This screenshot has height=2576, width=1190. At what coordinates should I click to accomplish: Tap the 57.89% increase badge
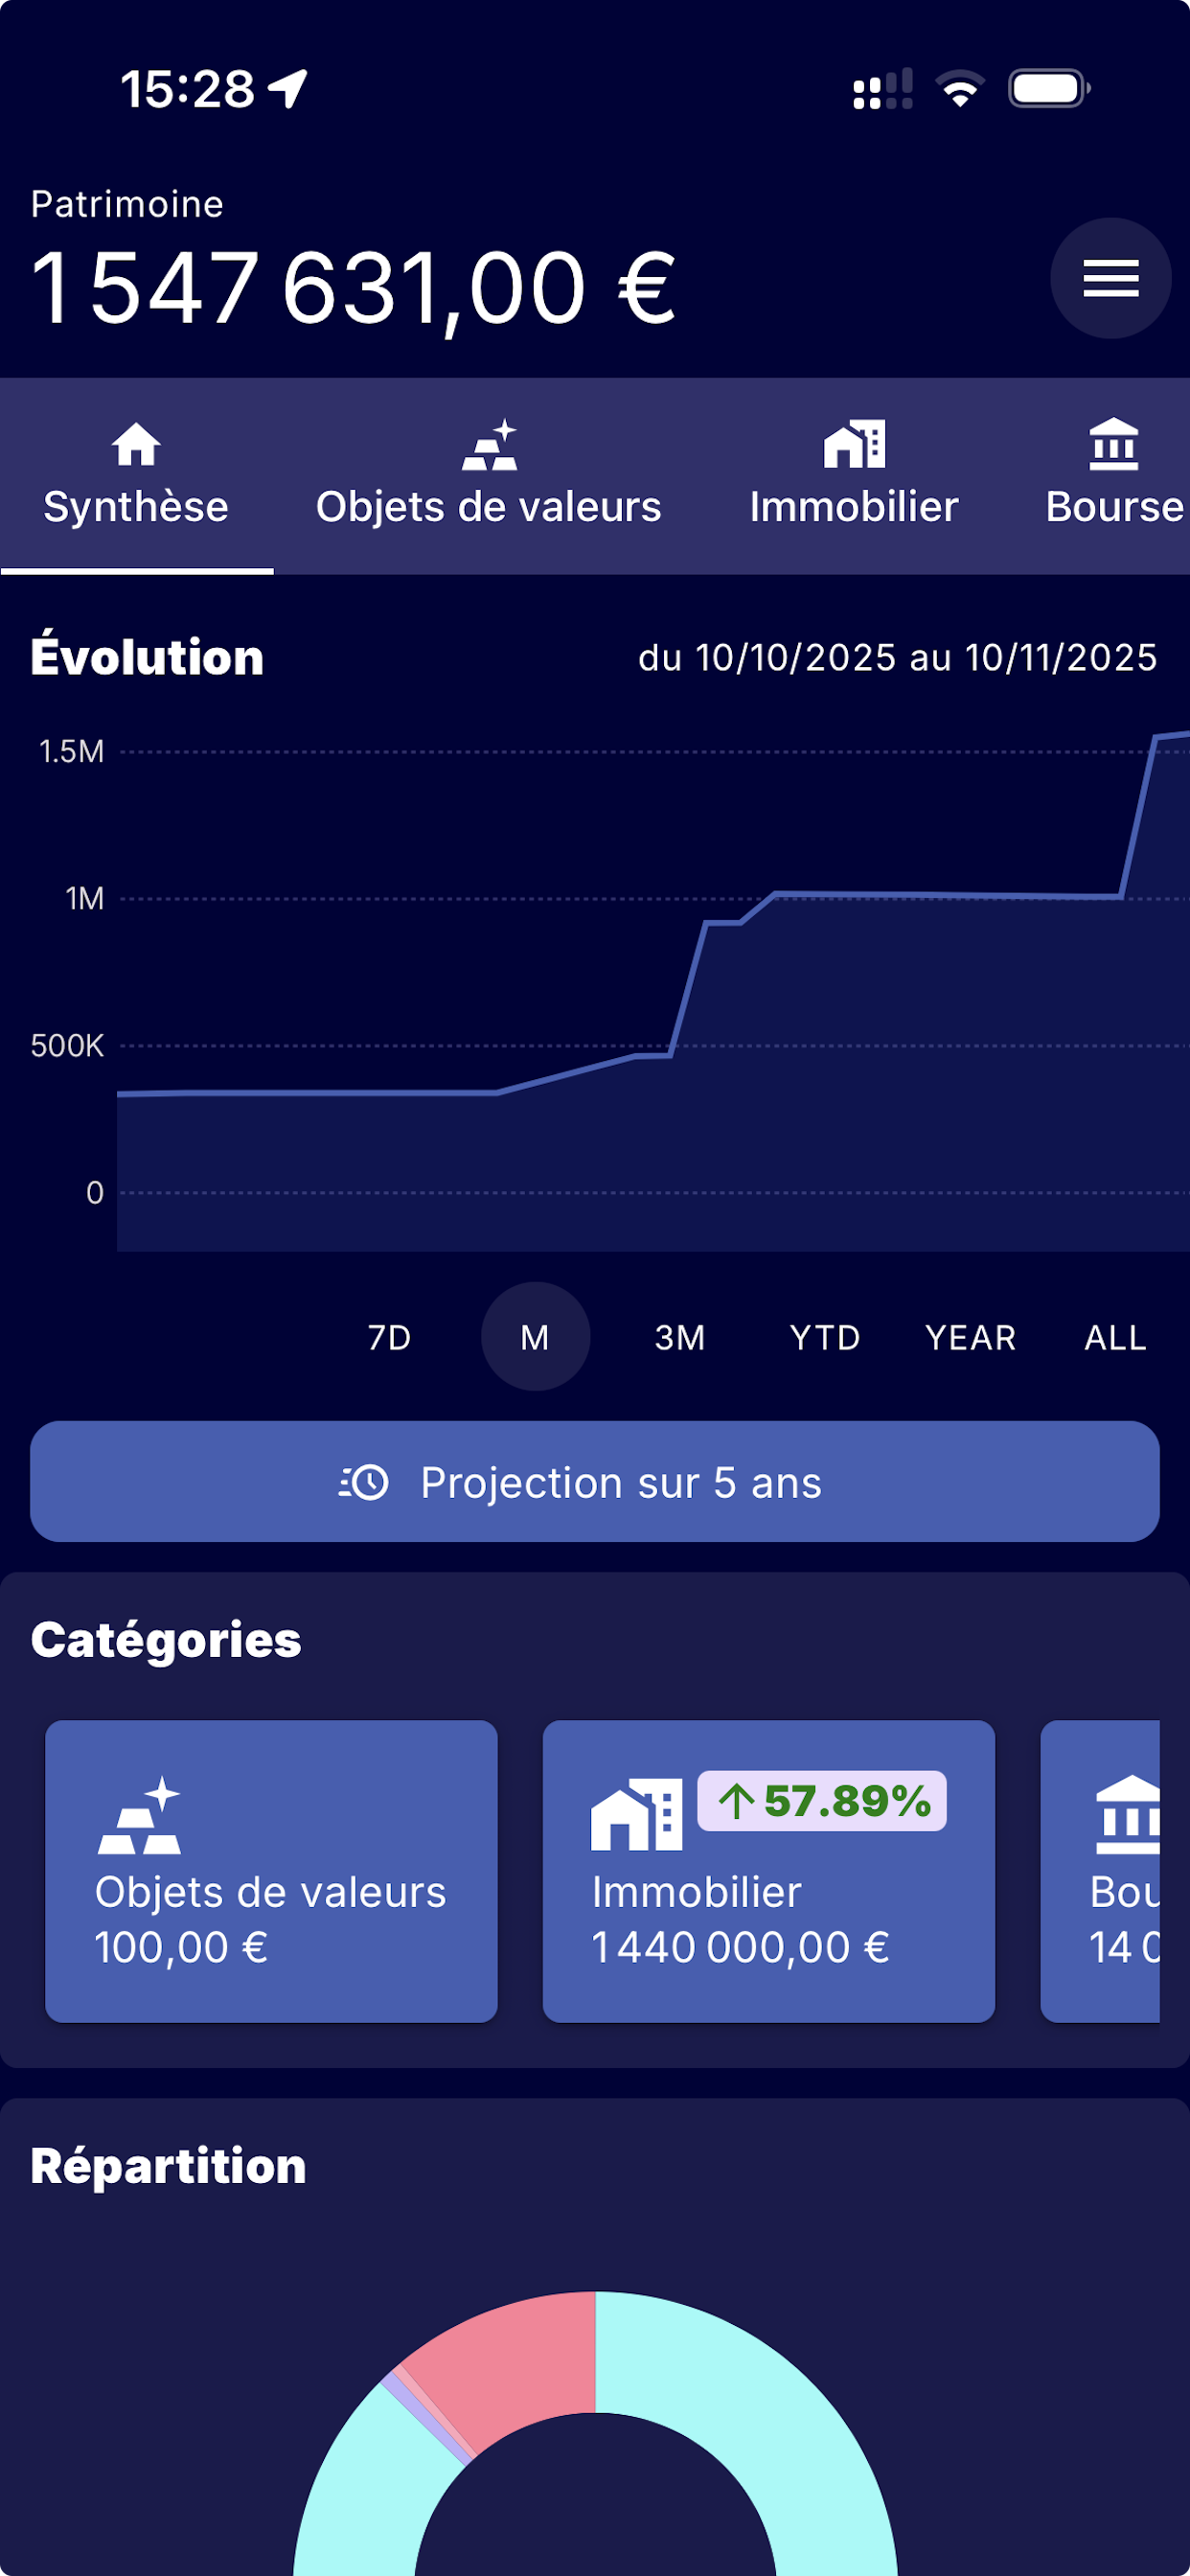point(822,1801)
